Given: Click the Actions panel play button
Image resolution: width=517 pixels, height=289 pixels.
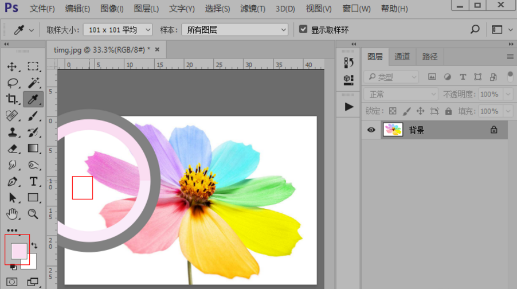Looking at the screenshot, I should click(x=348, y=107).
